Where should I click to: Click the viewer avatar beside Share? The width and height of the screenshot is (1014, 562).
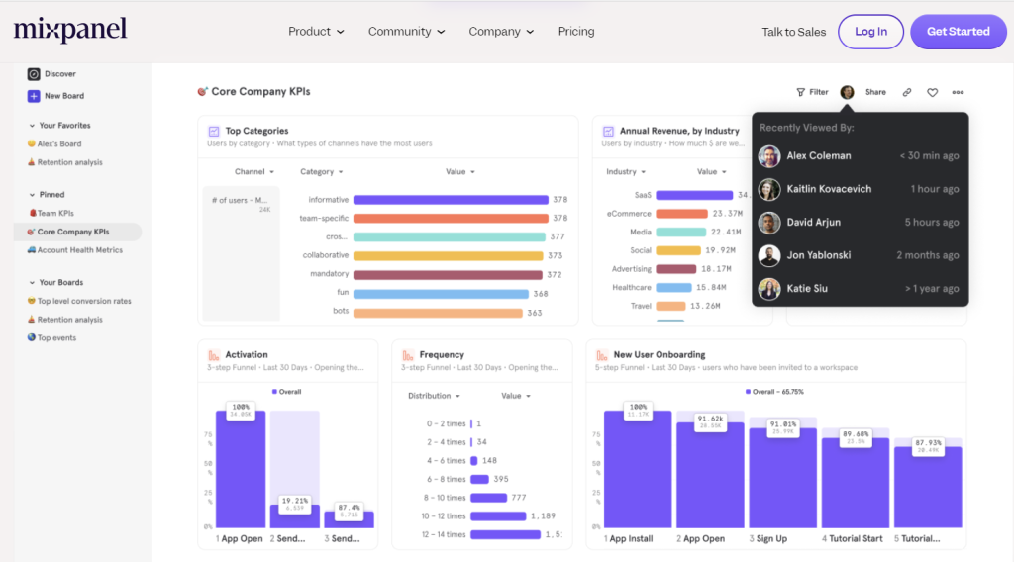[847, 92]
